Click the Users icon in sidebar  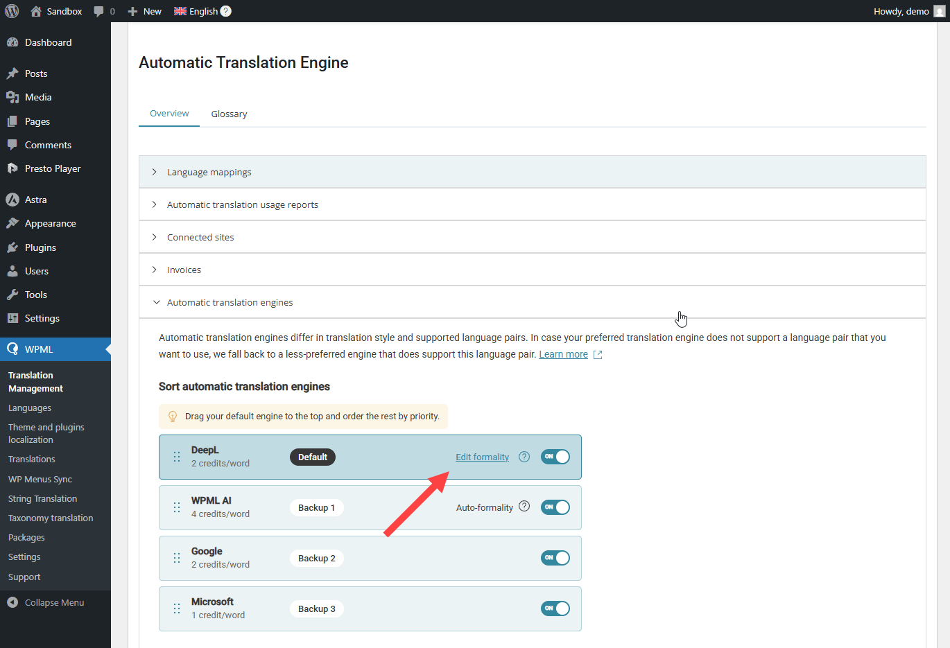(12, 271)
